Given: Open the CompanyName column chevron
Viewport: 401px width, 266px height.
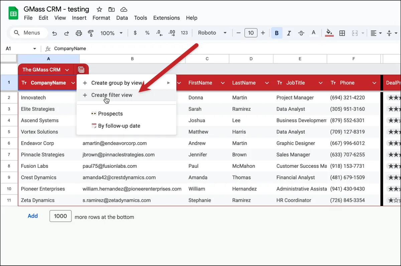Looking at the screenshot, I should (73, 83).
